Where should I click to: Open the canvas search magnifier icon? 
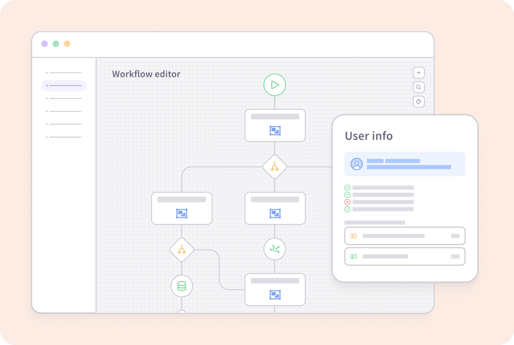tap(419, 87)
